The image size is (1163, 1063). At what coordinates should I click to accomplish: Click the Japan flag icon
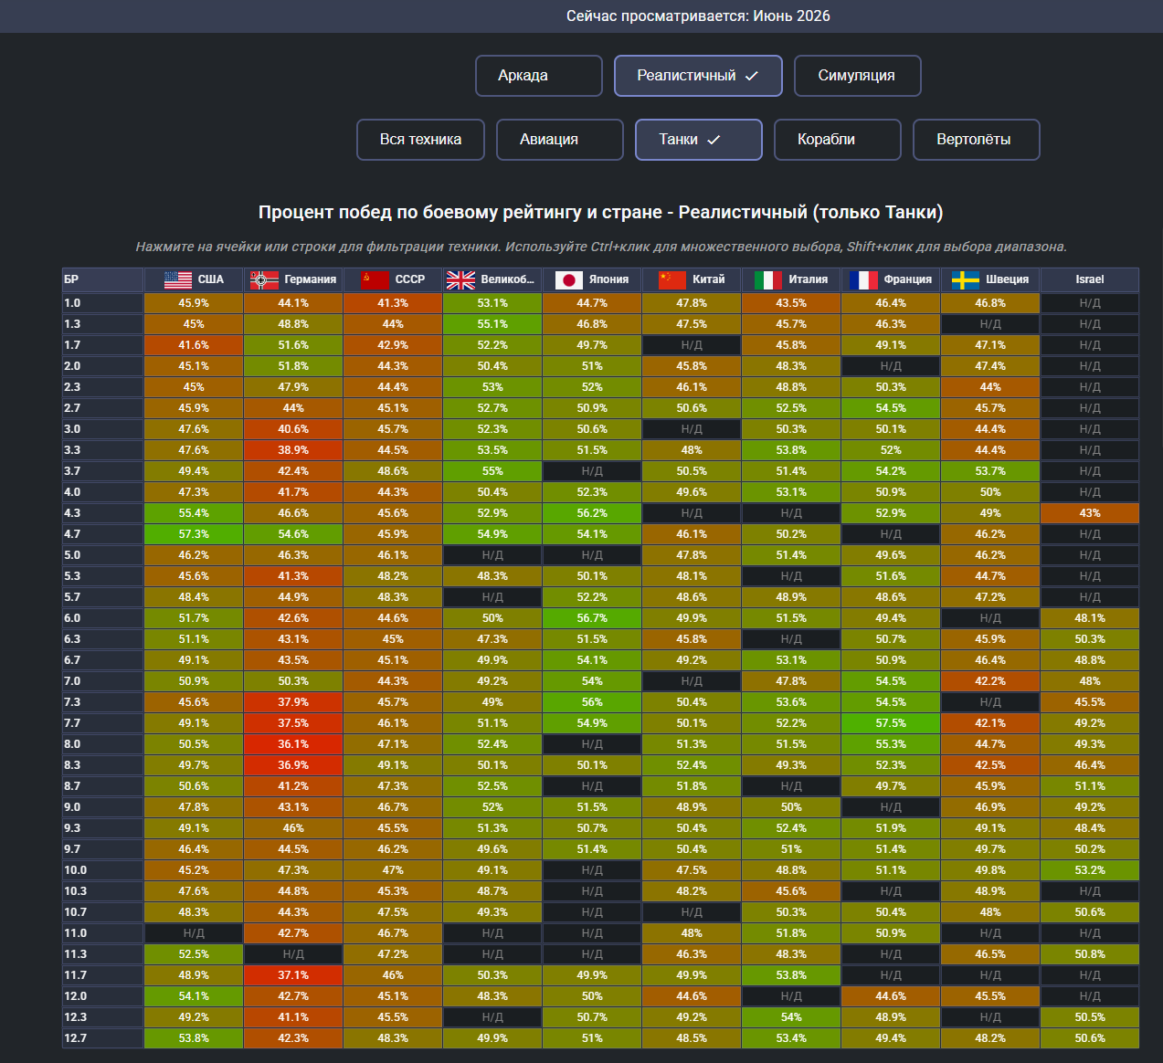click(x=569, y=279)
